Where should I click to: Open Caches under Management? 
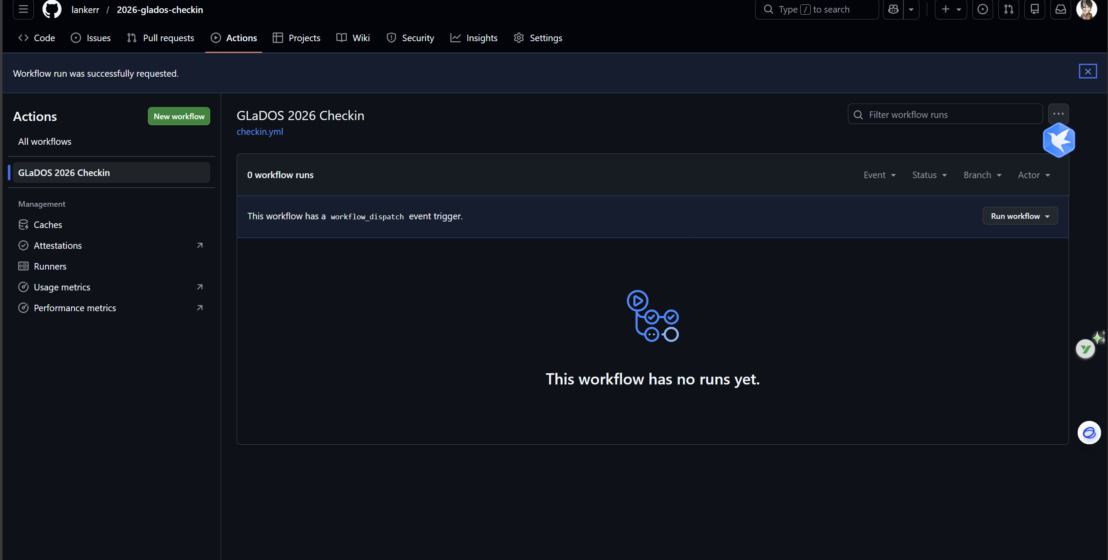(111, 225)
